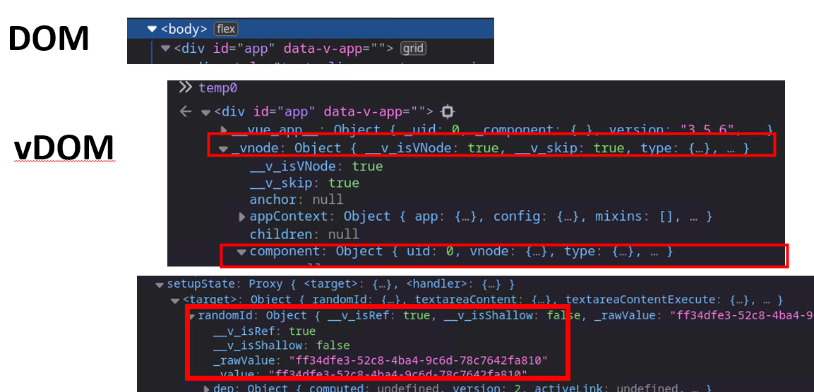Collapse the component object property
Image resolution: width=814 pixels, height=392 pixels.
point(241,251)
